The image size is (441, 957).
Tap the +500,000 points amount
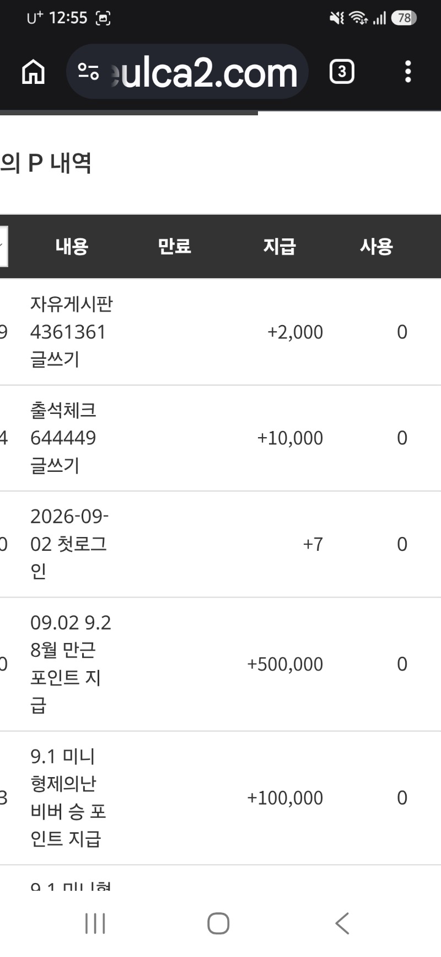[285, 664]
